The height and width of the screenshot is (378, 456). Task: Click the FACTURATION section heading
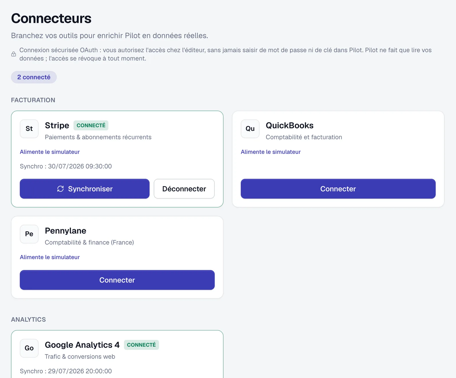click(33, 100)
